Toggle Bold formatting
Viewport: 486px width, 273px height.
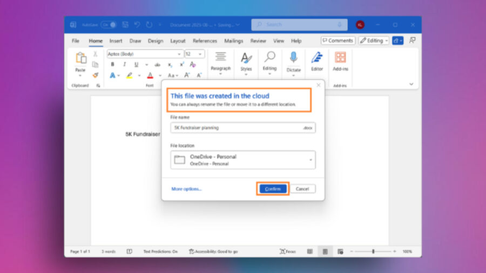(x=112, y=64)
